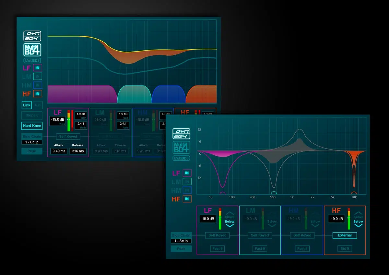The image size is (389, 275).
Task: Toggle the HF IN switch in the dynamic EQ window
Action: point(187,199)
